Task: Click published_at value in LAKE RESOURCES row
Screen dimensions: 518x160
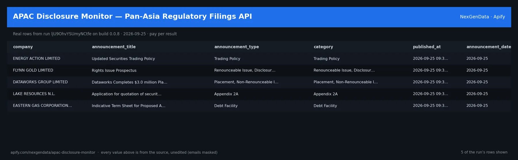Action: coord(430,94)
